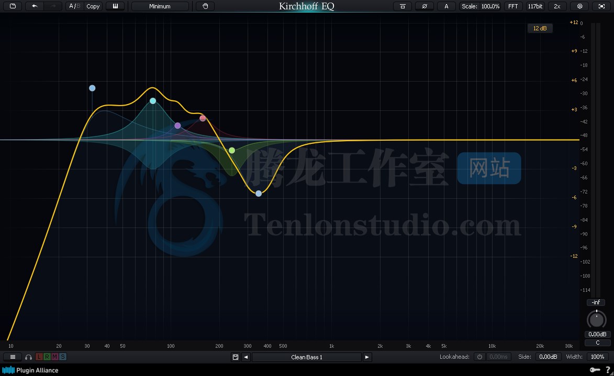The image size is (614, 376).
Task: Click the 12 dB display range selector
Action: [x=540, y=28]
